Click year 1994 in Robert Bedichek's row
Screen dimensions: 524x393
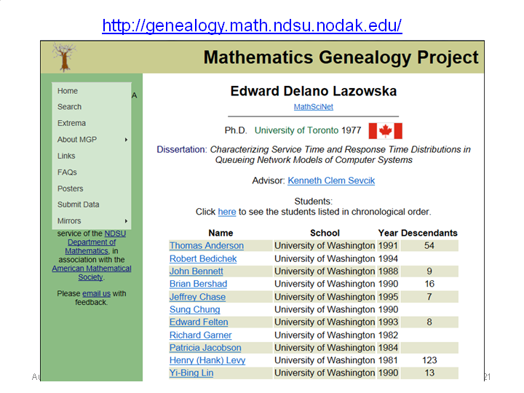click(388, 258)
